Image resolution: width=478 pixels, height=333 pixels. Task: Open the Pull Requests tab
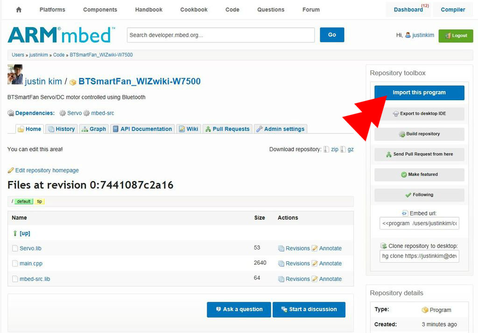(227, 129)
